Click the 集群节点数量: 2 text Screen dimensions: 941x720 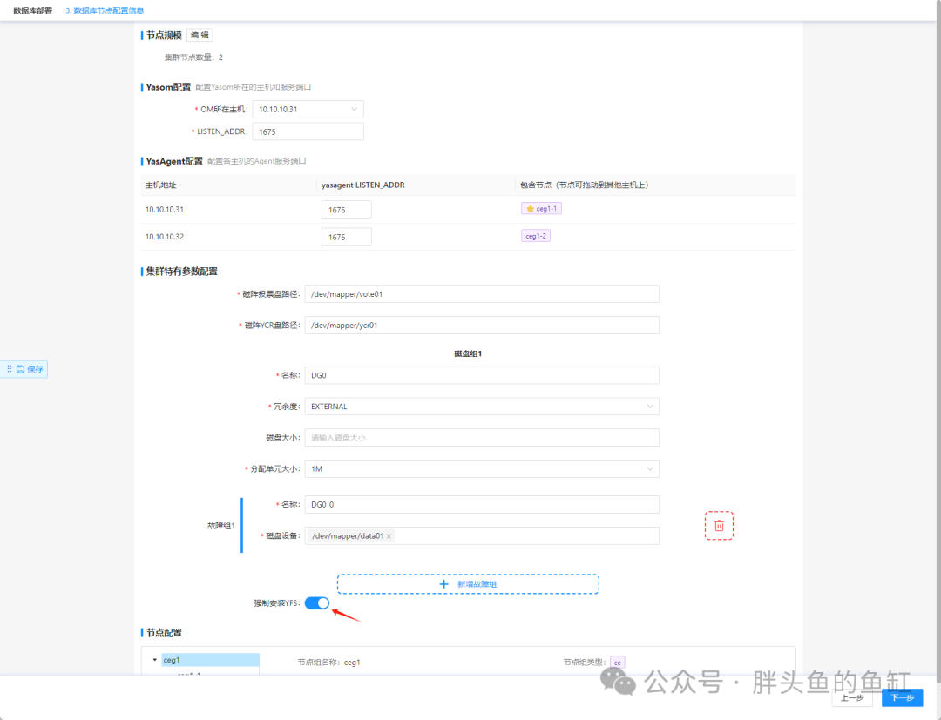point(193,57)
